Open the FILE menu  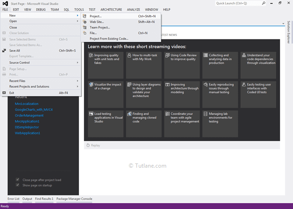point(5,9)
